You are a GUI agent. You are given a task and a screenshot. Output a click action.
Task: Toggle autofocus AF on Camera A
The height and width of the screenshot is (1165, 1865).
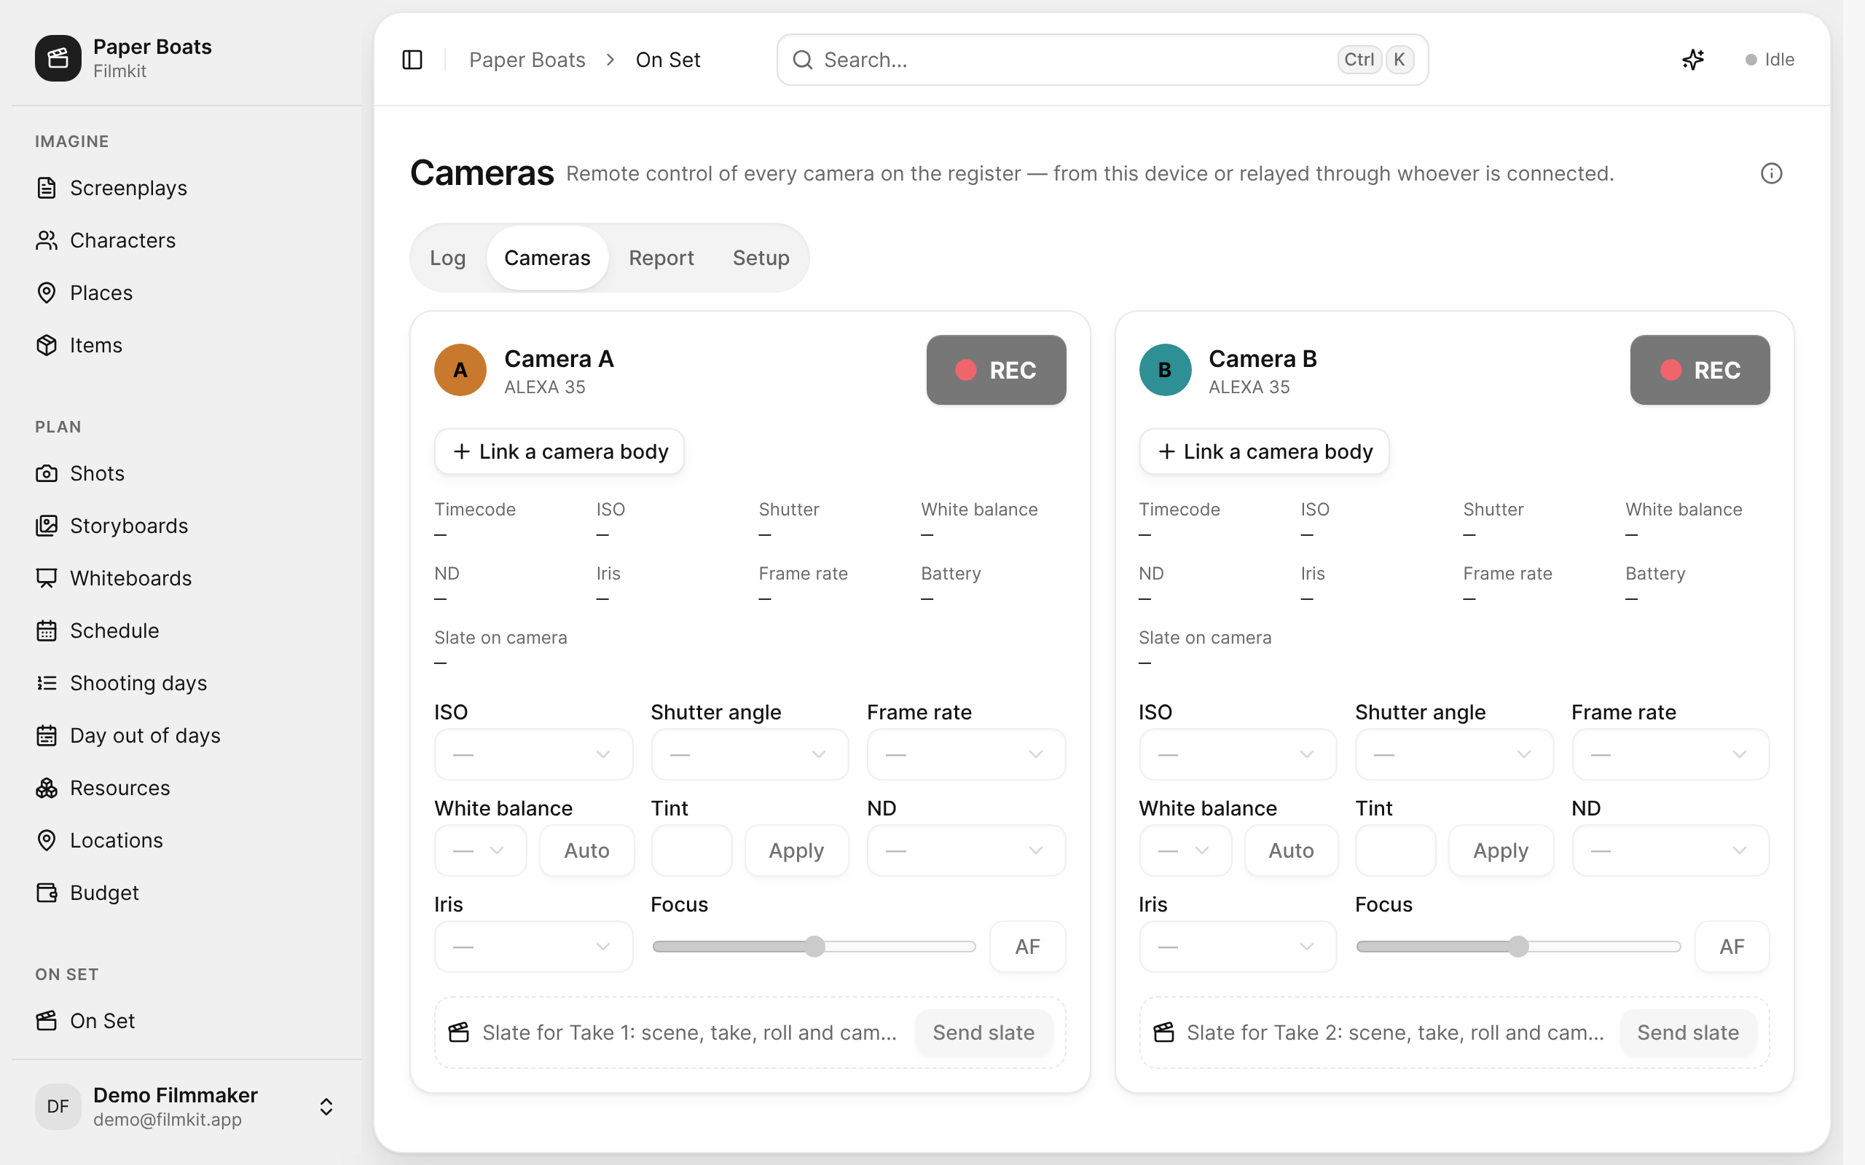1027,946
